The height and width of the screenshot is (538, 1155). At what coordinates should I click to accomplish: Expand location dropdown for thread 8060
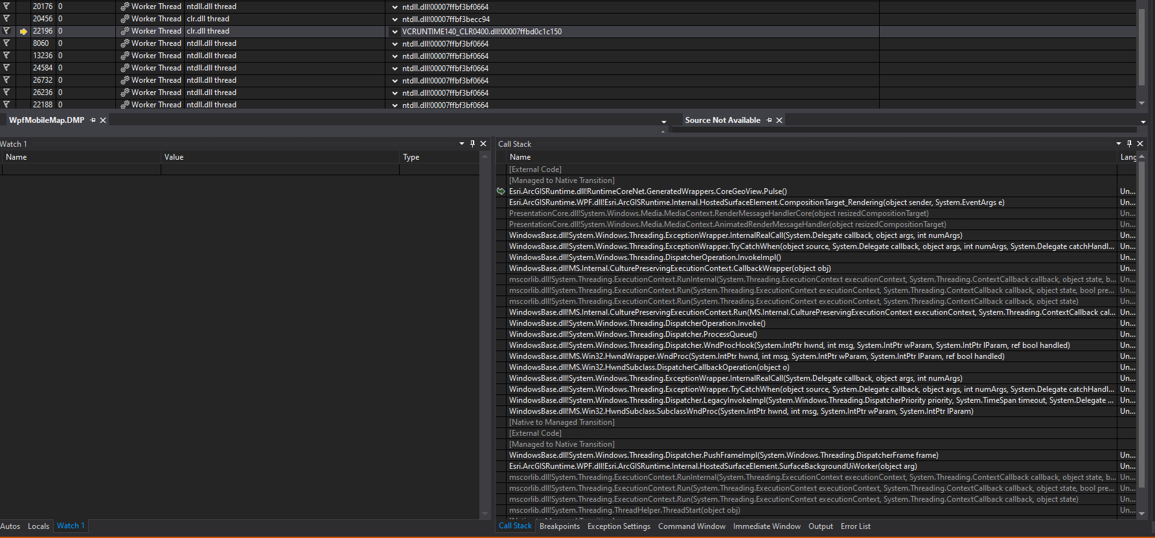[395, 44]
